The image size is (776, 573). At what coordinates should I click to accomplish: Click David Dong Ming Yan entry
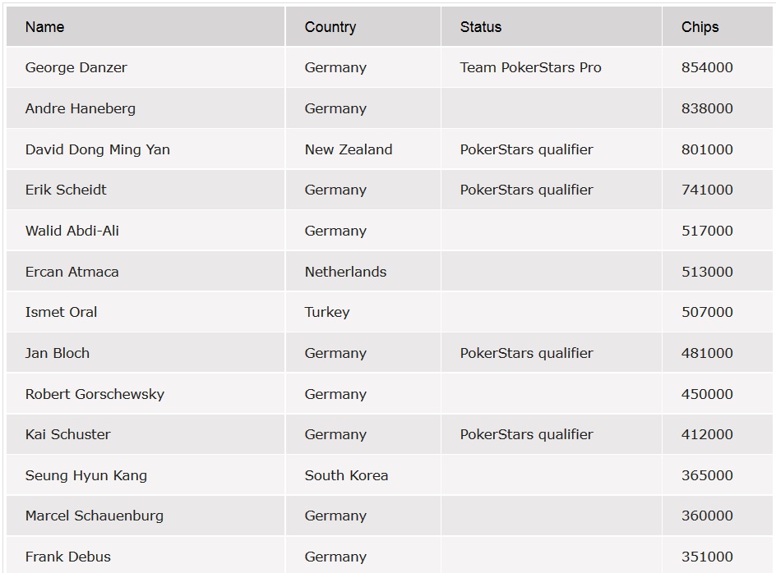[98, 149]
